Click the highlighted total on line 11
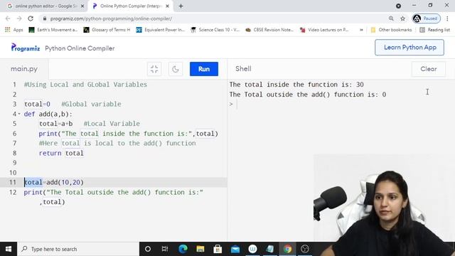This screenshot has height=256, width=455. pyautogui.click(x=33, y=182)
